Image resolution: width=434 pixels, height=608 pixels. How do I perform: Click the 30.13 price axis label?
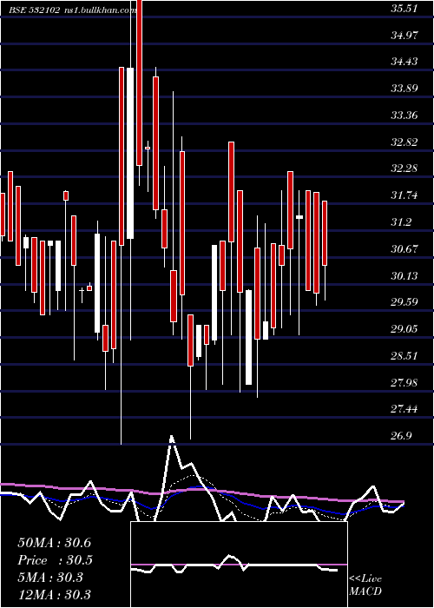tap(404, 276)
